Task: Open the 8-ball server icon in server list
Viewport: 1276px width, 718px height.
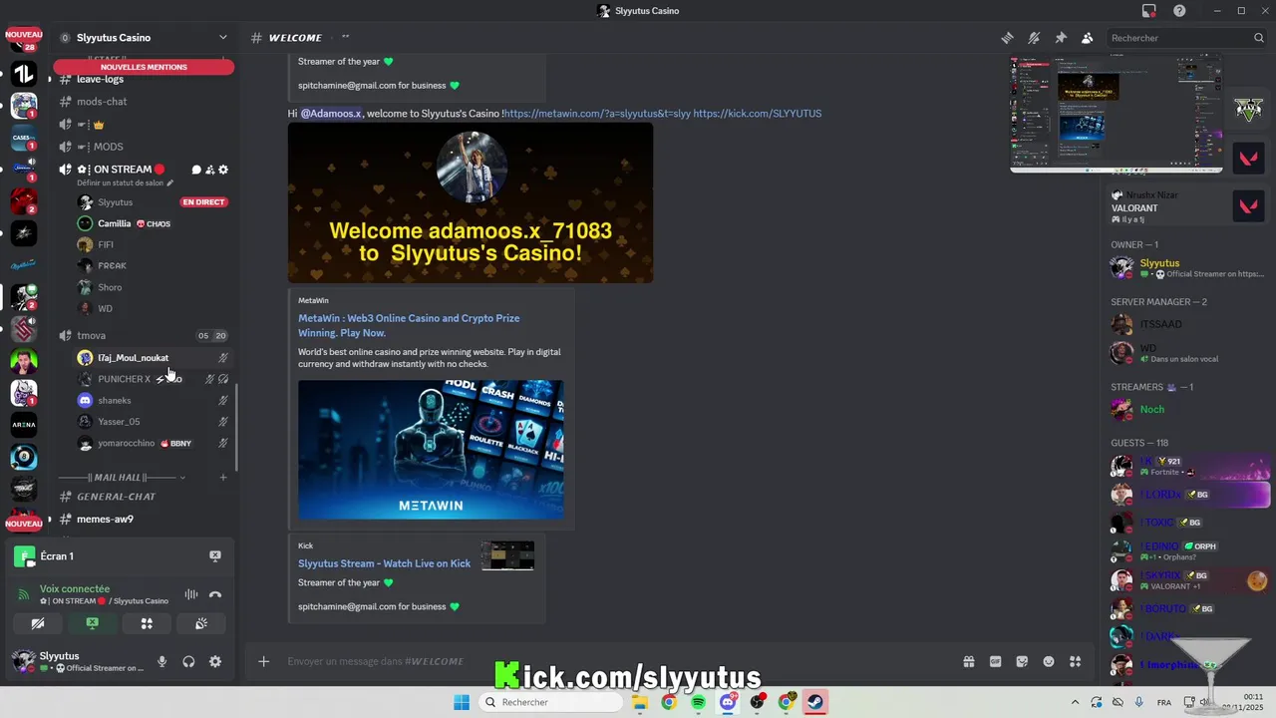Action: [24, 457]
